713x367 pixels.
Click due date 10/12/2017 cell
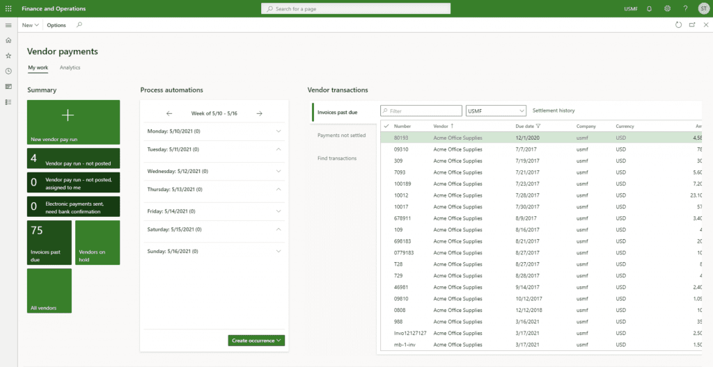coord(529,299)
